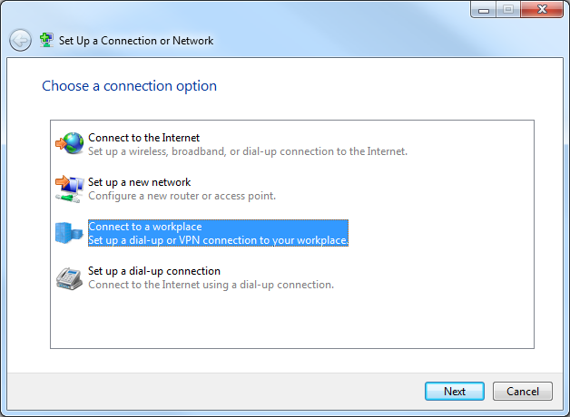Click the disabled maximize button

[x=508, y=9]
